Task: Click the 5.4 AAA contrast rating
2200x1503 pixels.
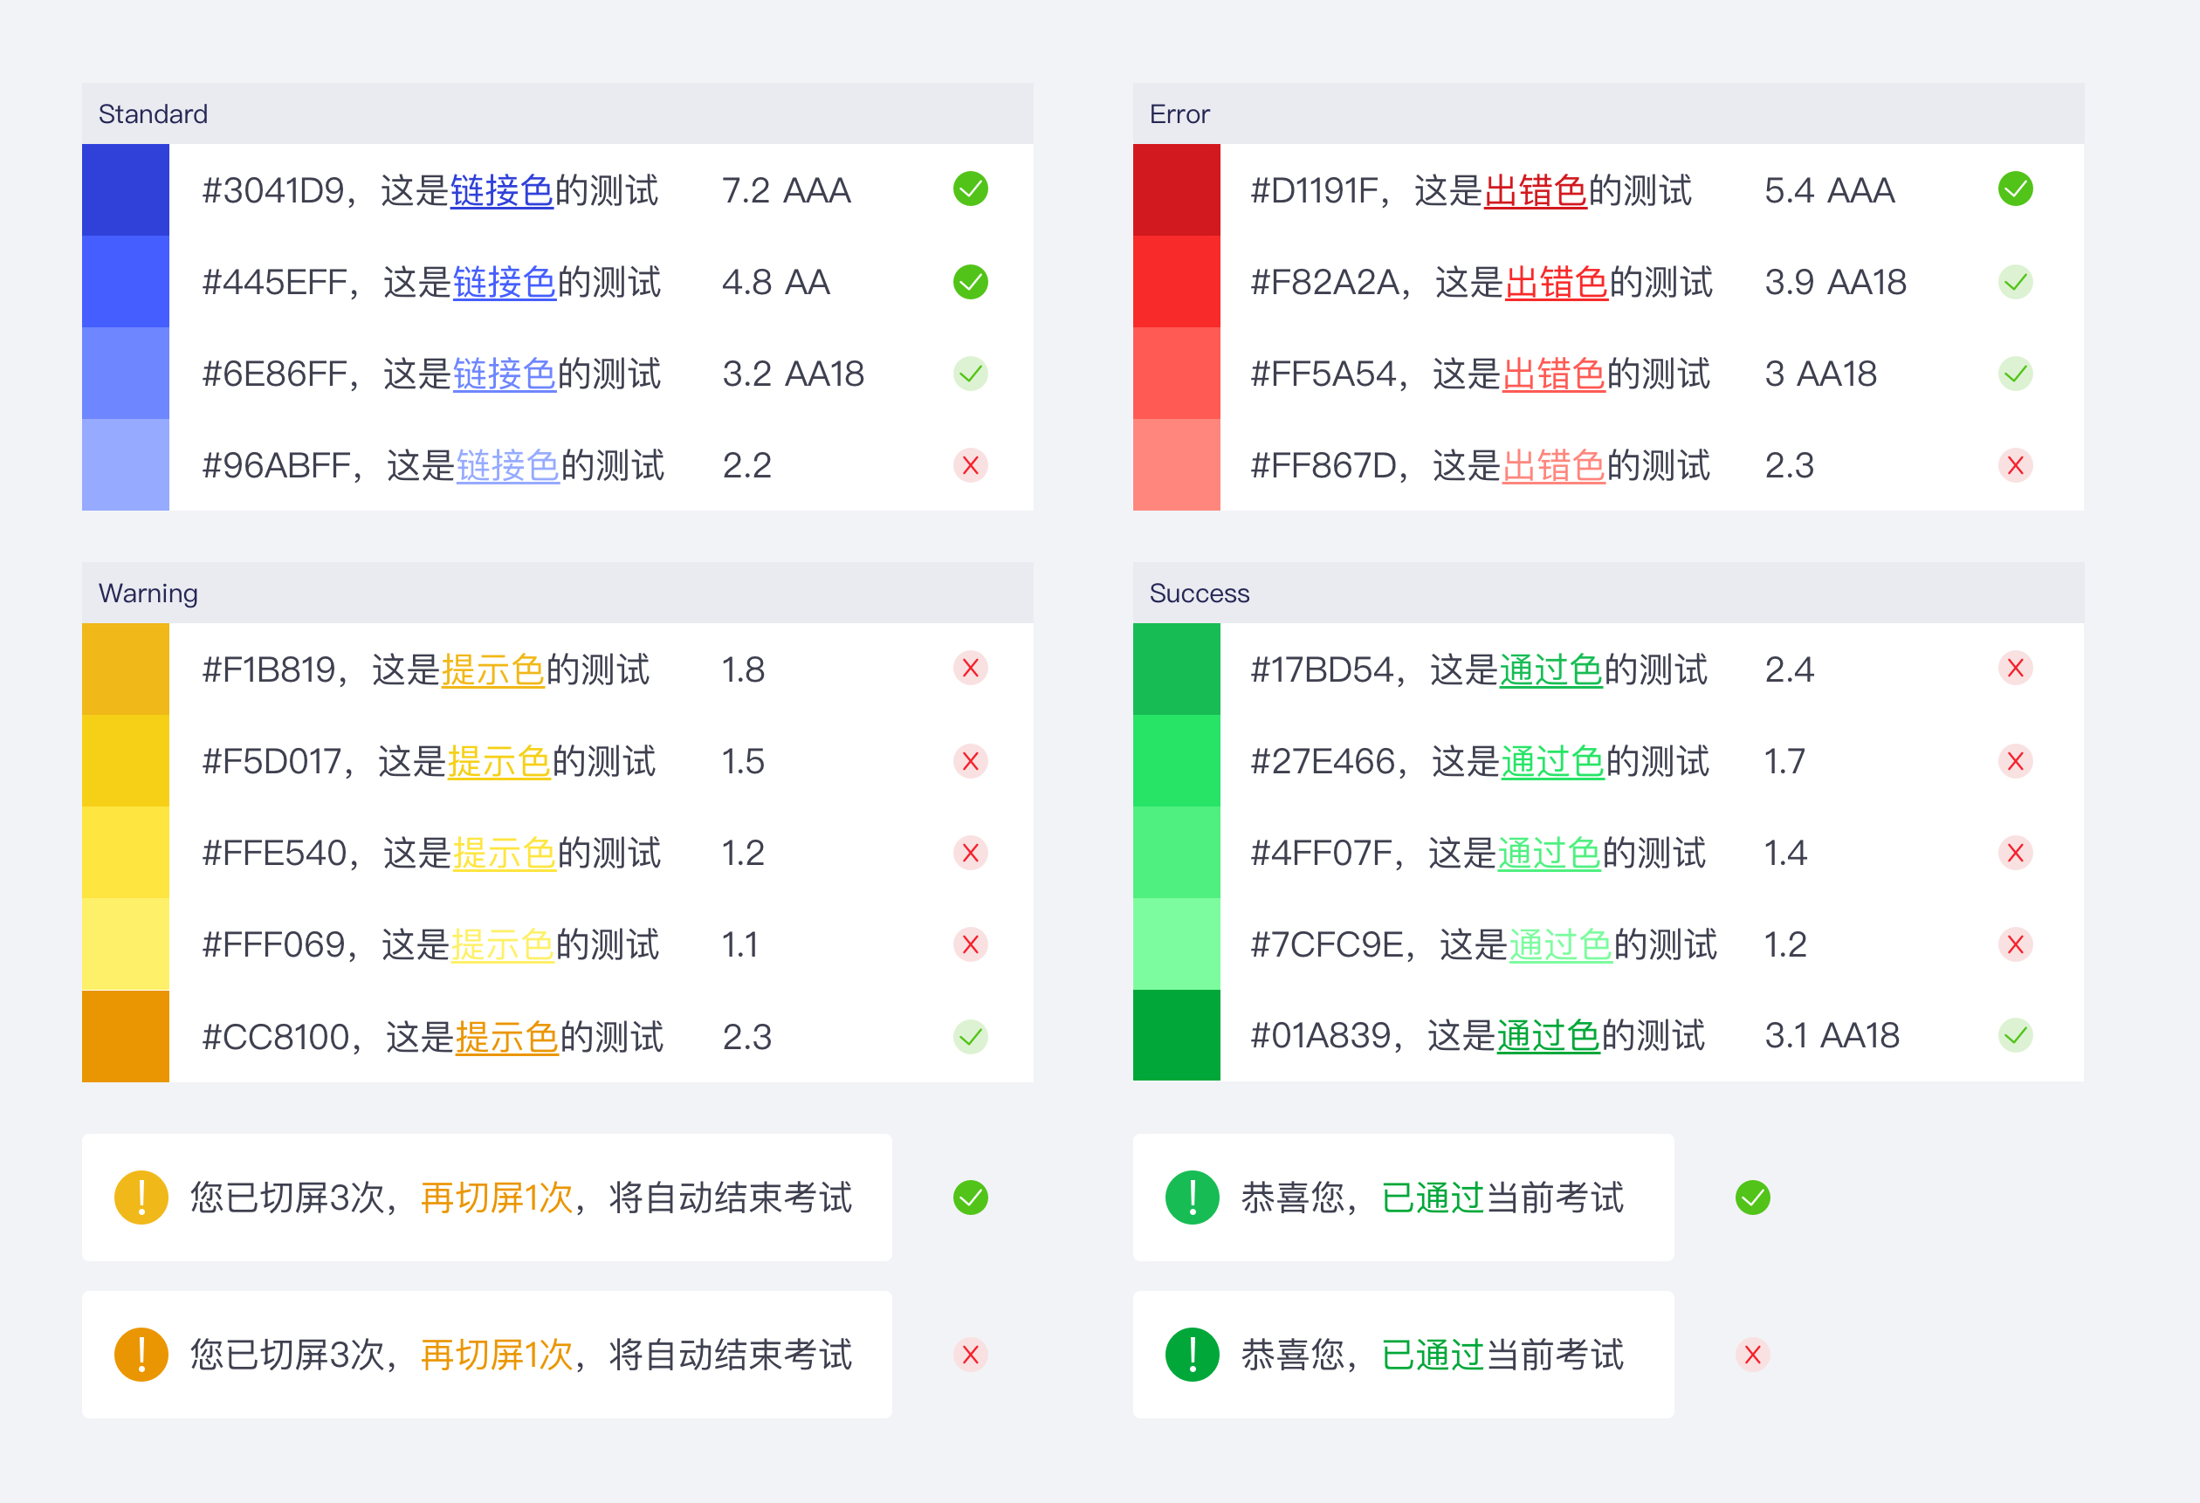Action: point(1830,190)
